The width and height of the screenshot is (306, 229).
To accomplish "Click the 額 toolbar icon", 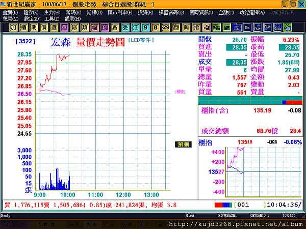I will [x=175, y=27].
